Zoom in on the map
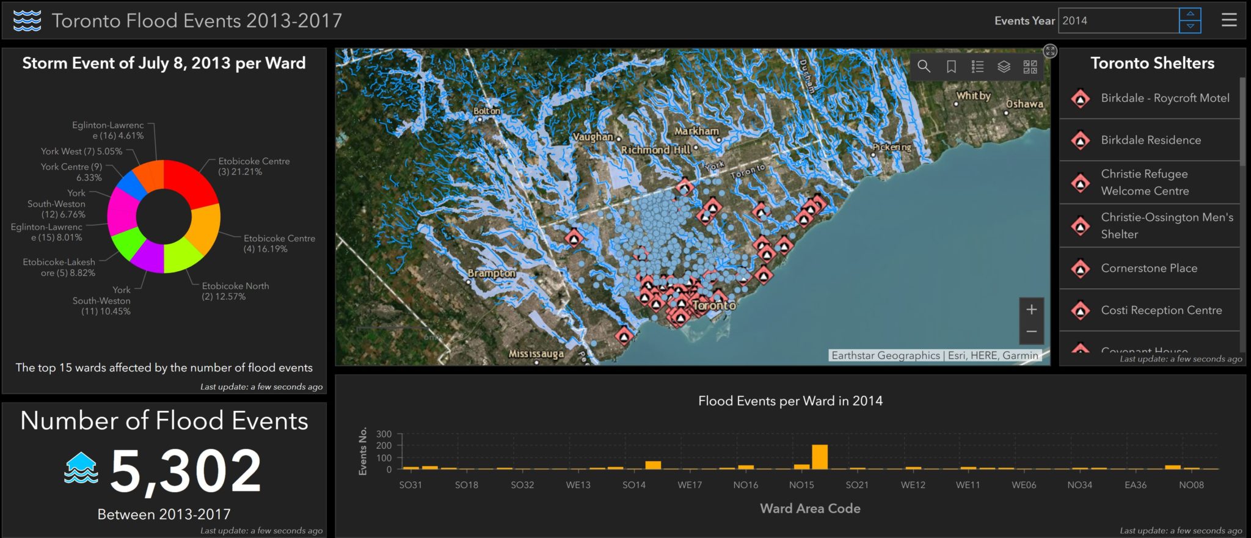The width and height of the screenshot is (1251, 538). (1032, 310)
